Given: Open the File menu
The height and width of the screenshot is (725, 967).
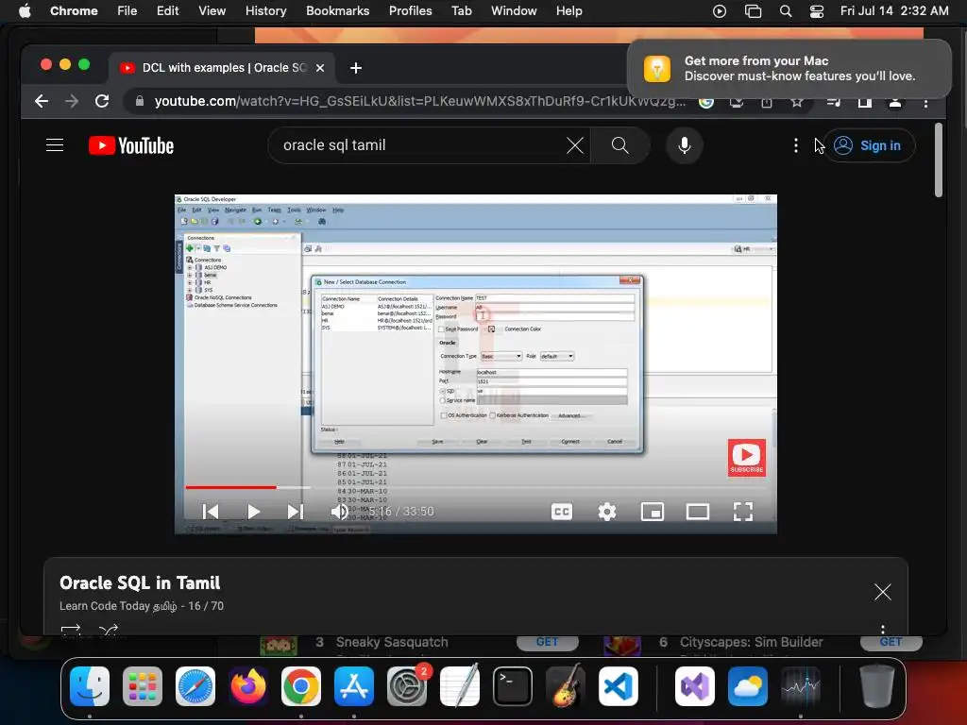Looking at the screenshot, I should [x=127, y=11].
